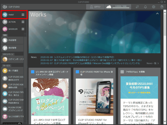Viewport: 167px width, 125px height.
Task: Click the サービス section label
Action: coord(7,65)
